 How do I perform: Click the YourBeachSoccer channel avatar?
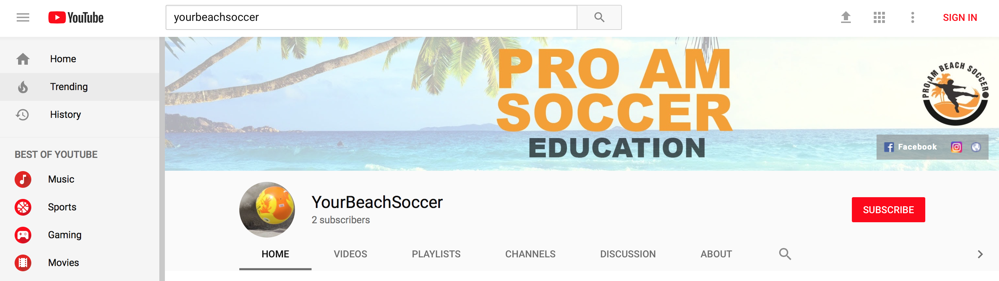267,210
